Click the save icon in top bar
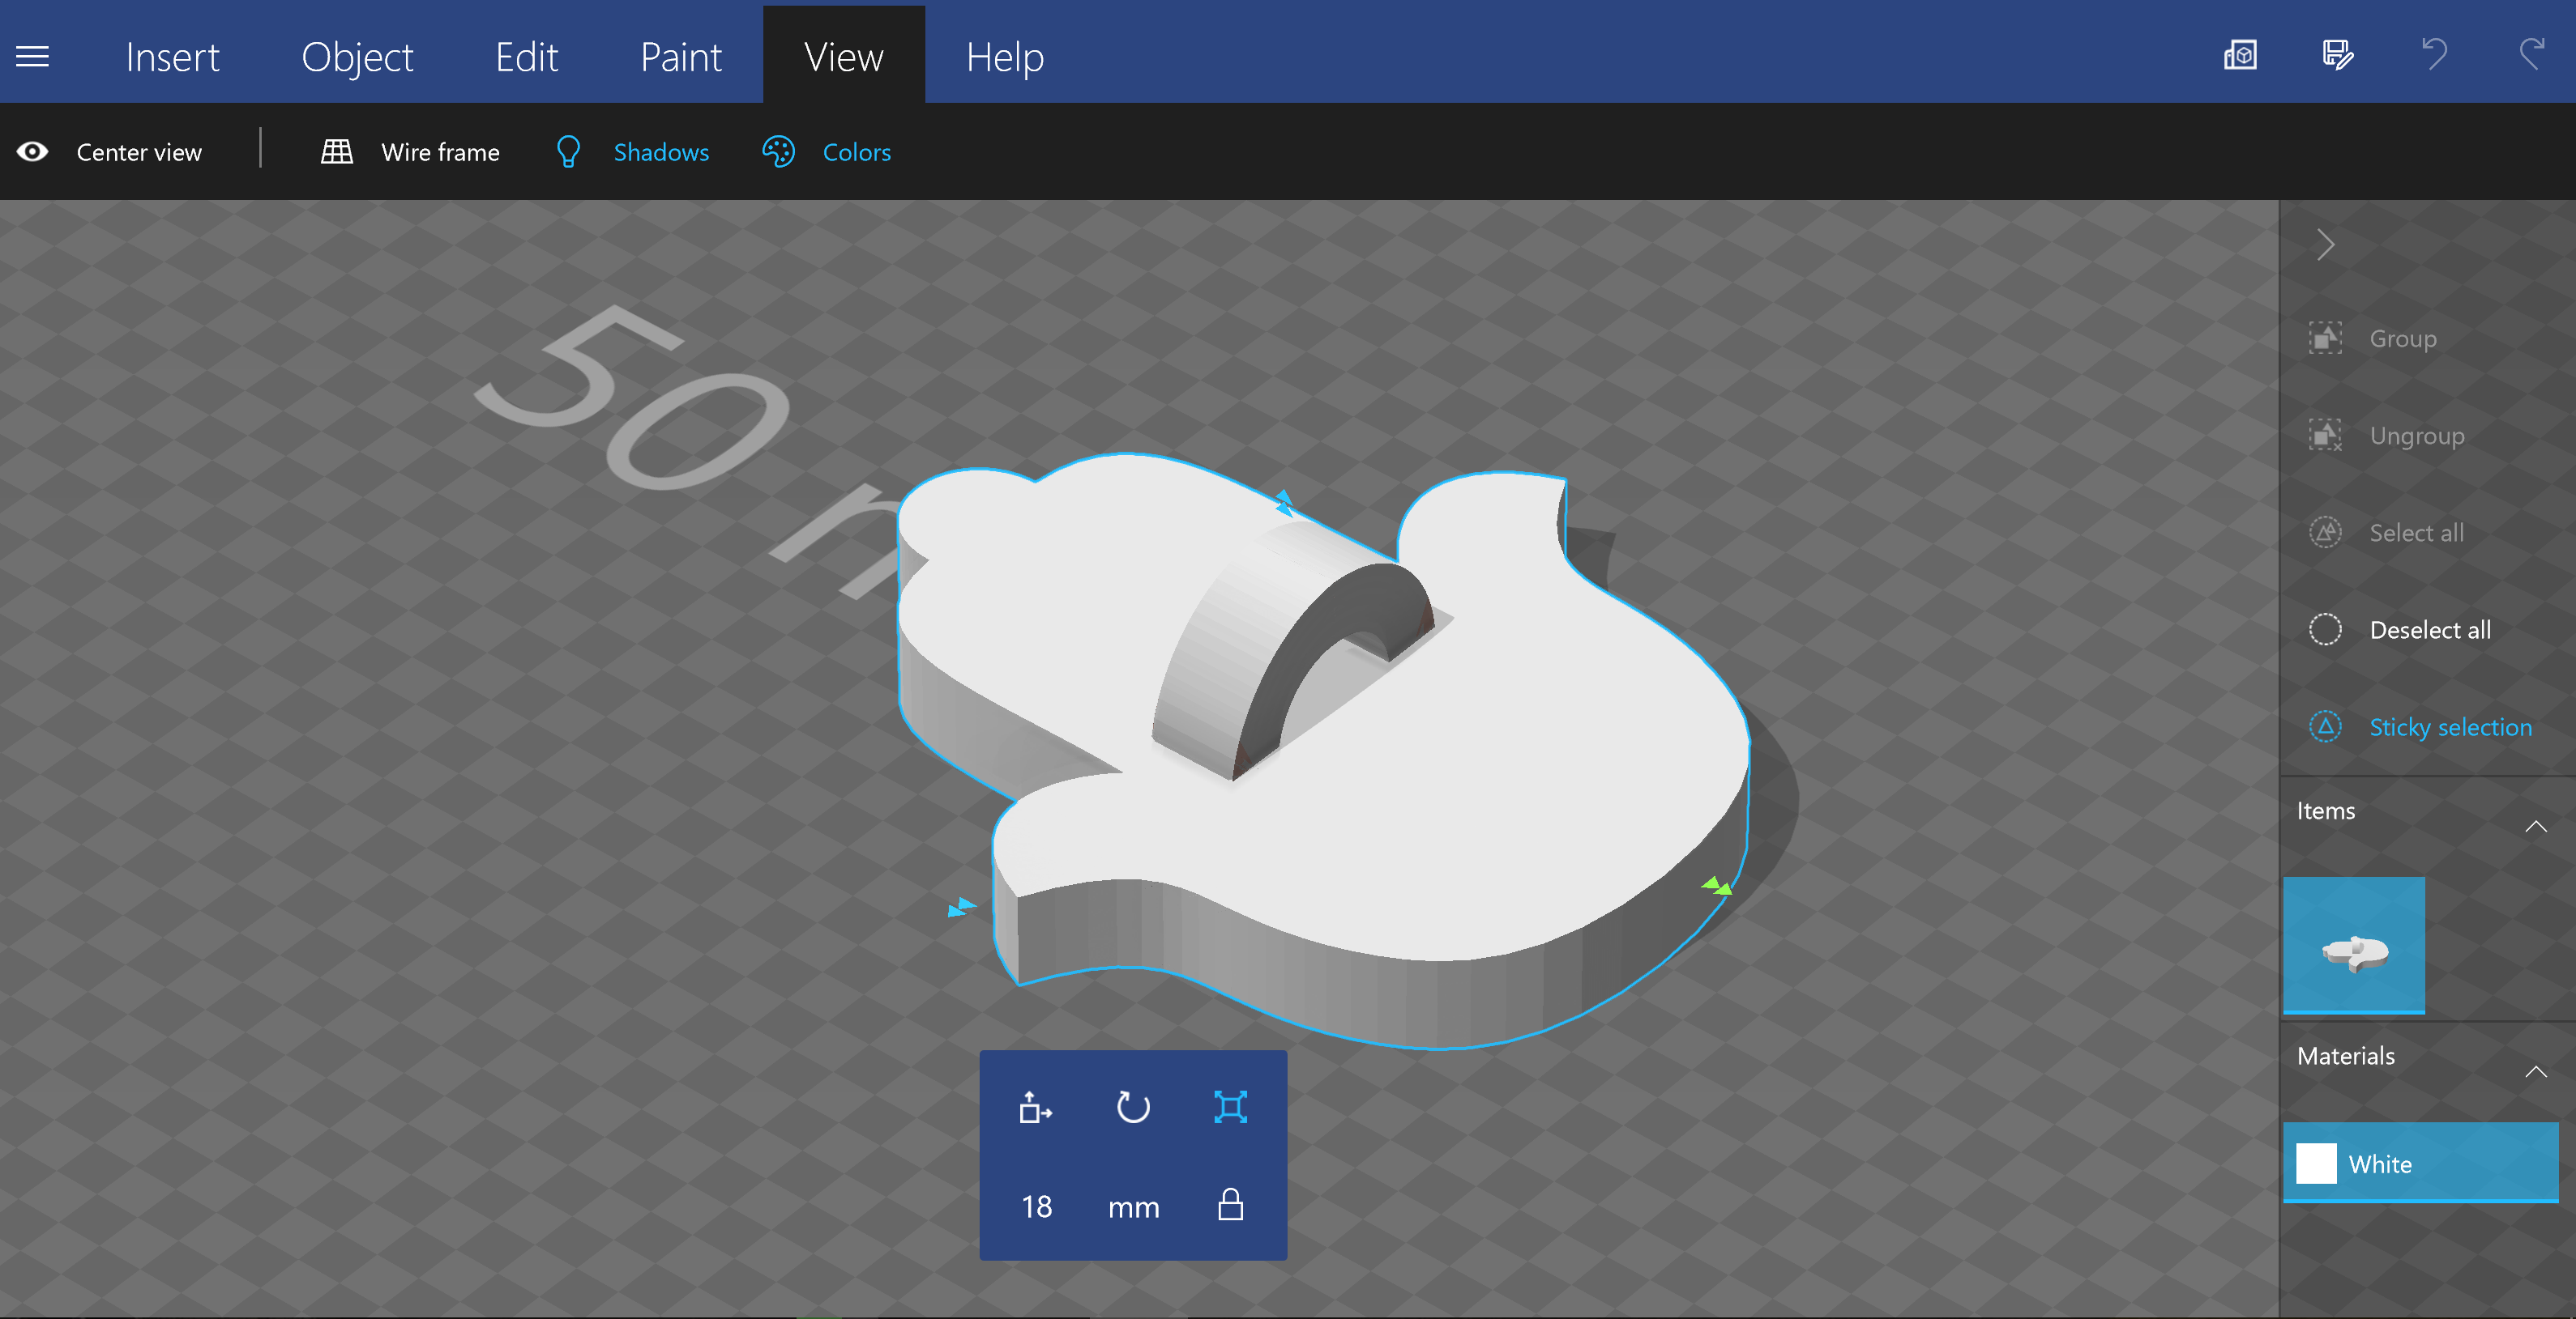Viewport: 2576px width, 1319px height. [x=2337, y=55]
